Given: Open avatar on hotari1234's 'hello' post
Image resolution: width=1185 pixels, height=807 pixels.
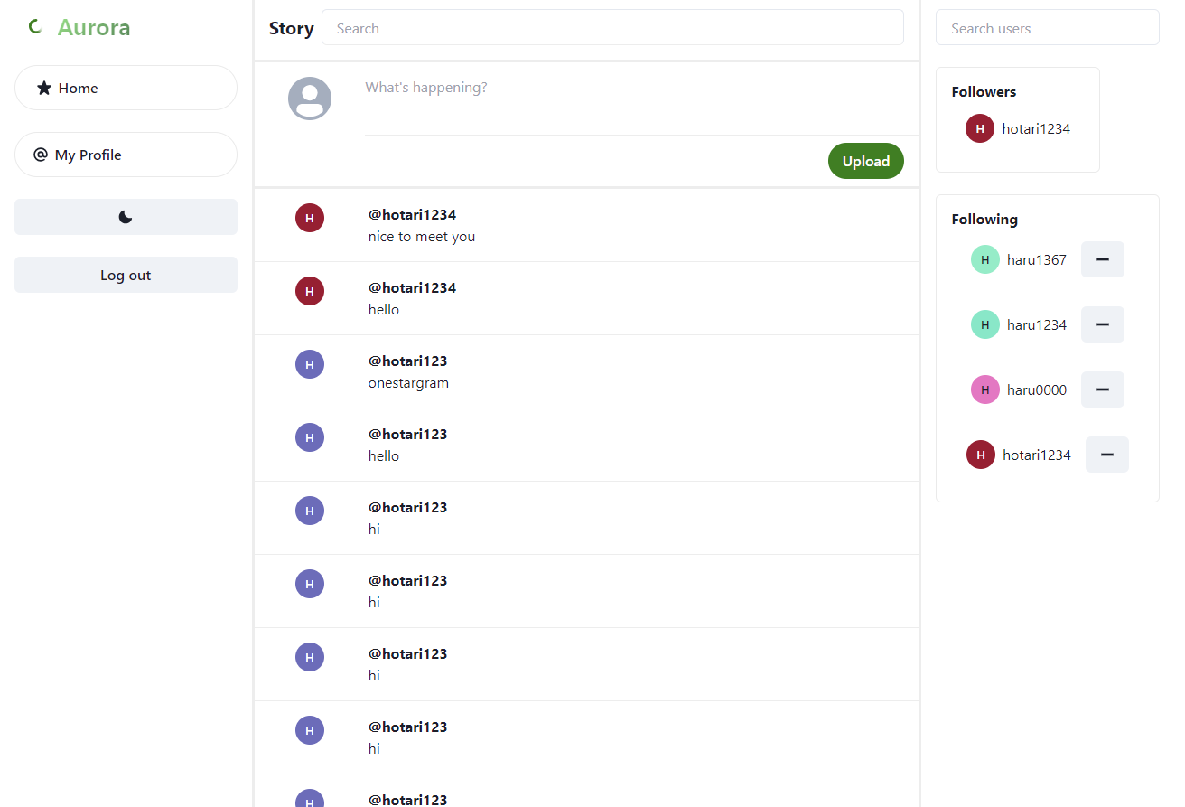Looking at the screenshot, I should tap(310, 291).
